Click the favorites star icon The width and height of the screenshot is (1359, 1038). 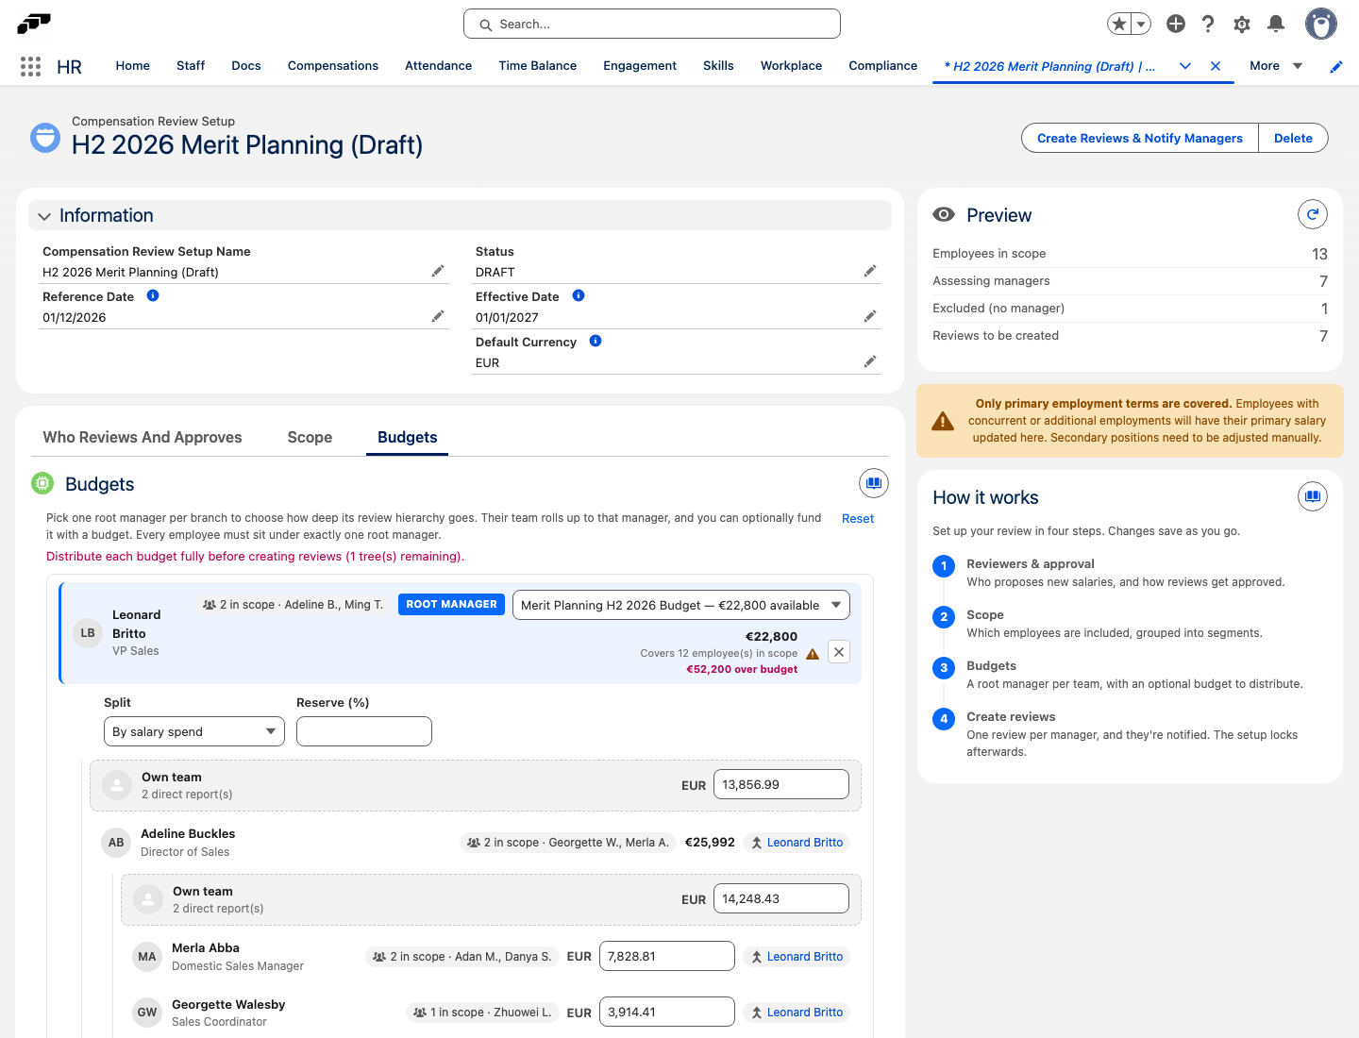click(1119, 24)
